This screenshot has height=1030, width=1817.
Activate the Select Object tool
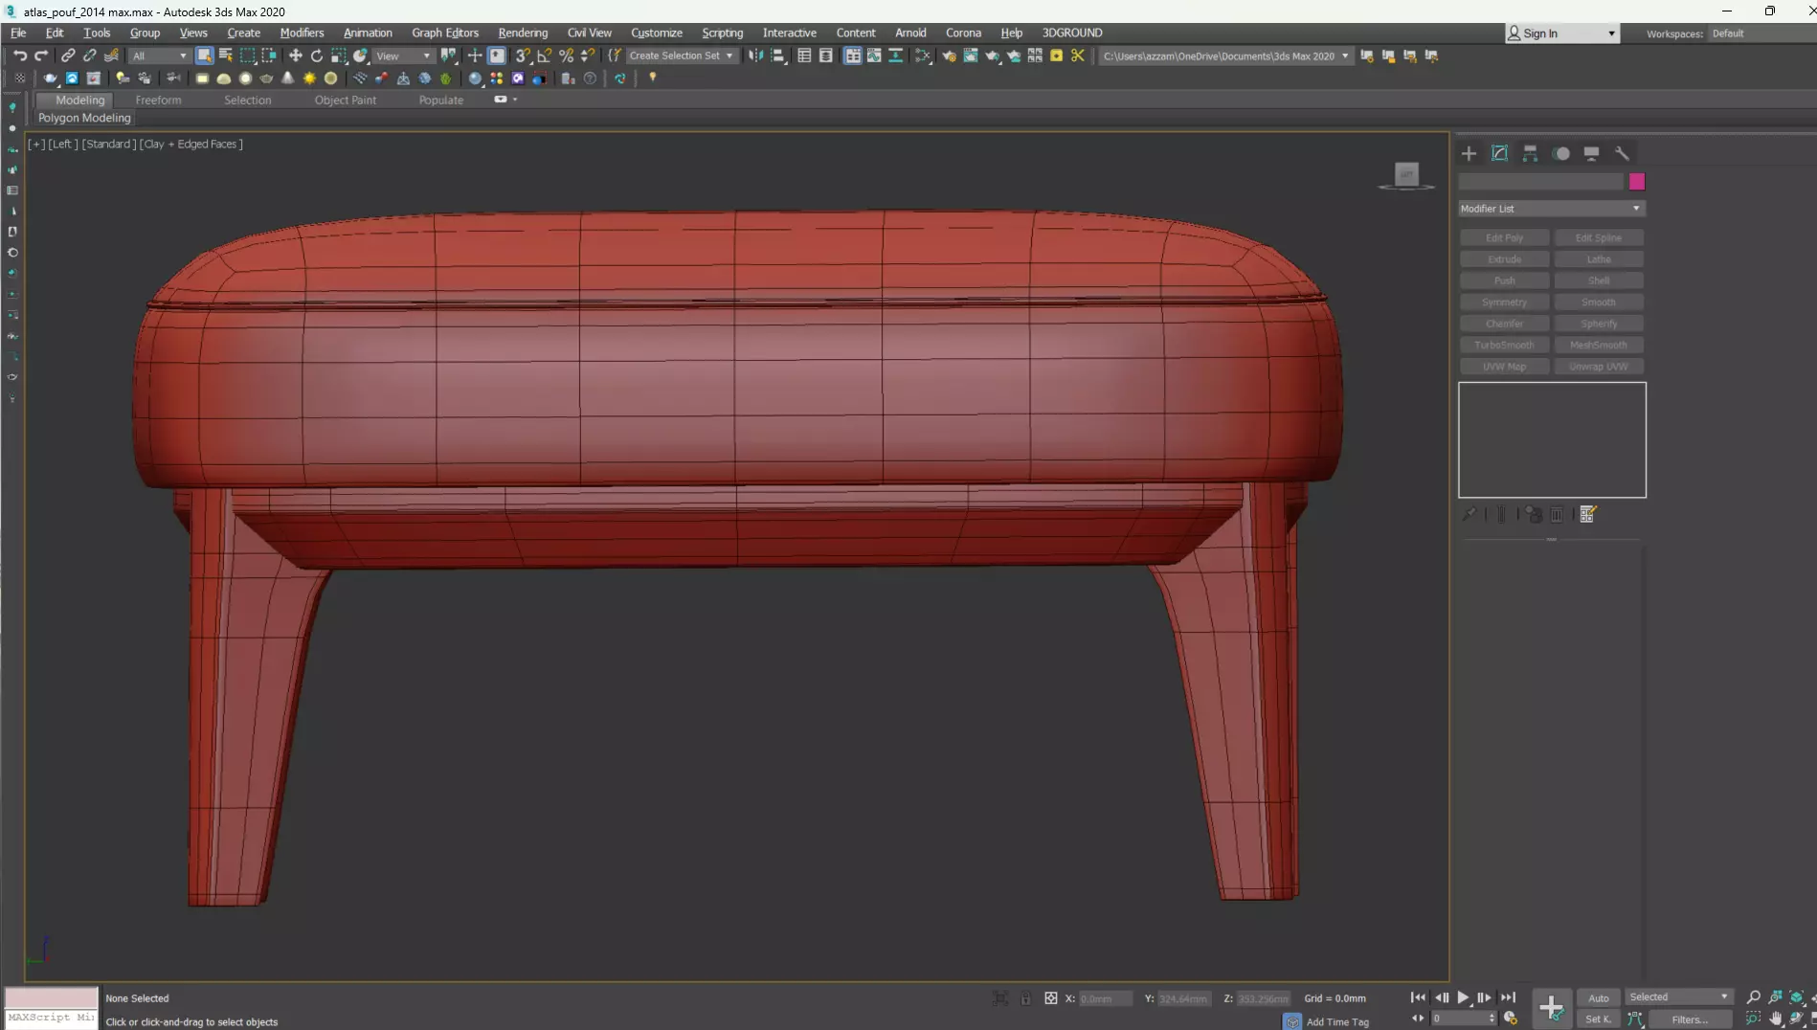(x=204, y=56)
